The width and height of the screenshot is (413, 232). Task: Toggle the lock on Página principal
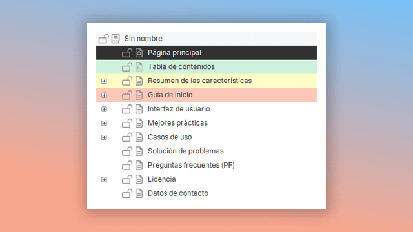pos(127,53)
